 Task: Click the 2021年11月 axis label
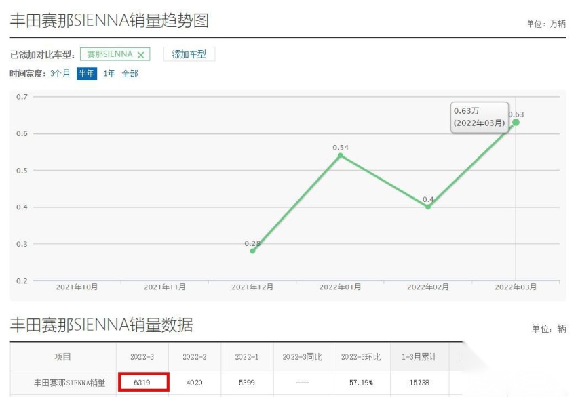pos(164,287)
